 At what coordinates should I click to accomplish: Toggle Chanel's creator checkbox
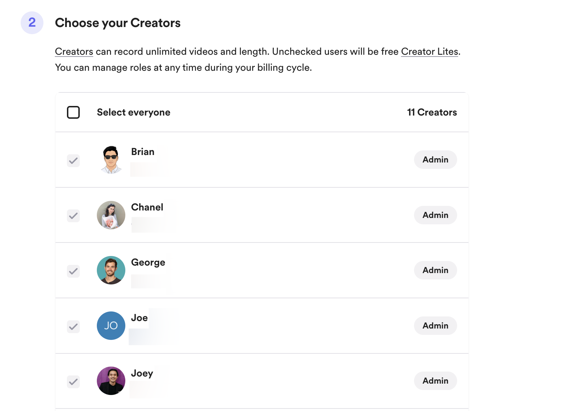click(x=73, y=216)
